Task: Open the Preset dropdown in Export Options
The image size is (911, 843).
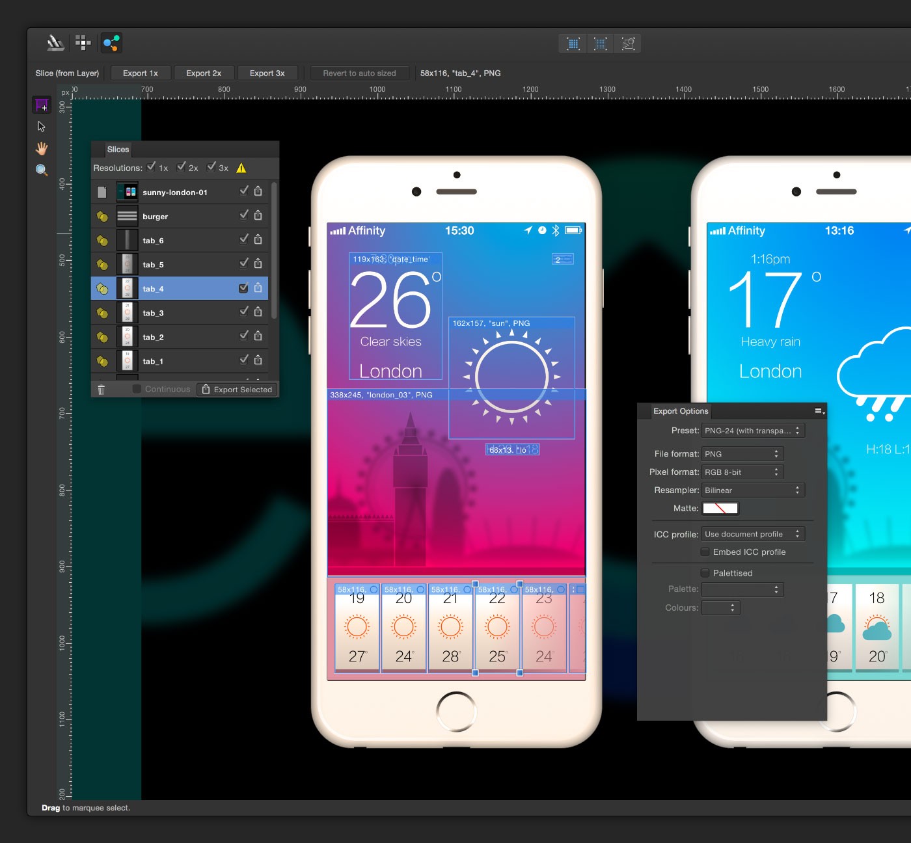Action: click(x=752, y=430)
